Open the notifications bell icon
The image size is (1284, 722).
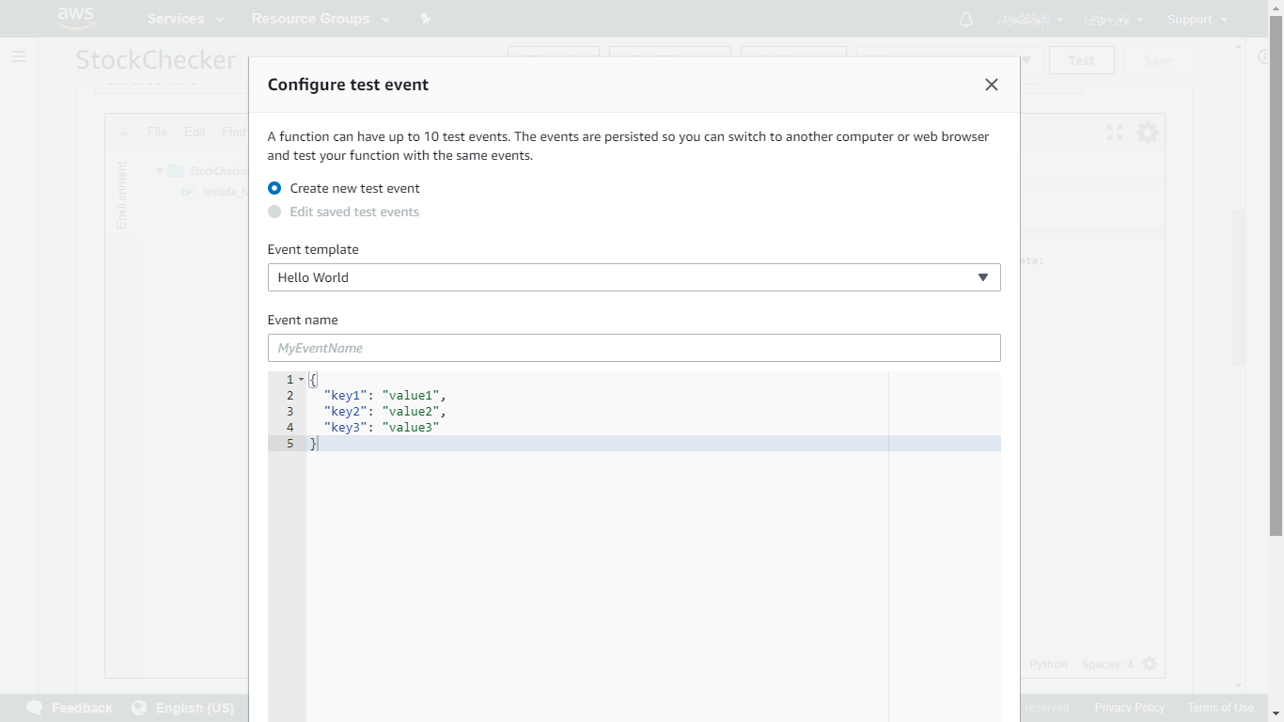(965, 20)
